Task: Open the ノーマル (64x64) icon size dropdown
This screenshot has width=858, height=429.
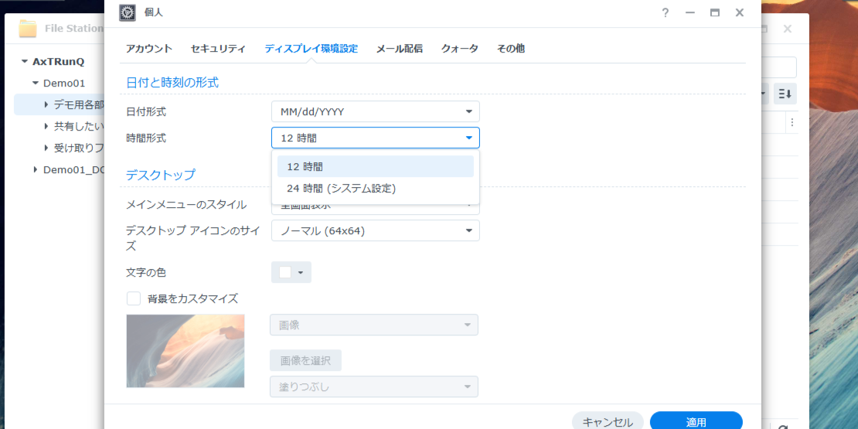Action: 375,231
